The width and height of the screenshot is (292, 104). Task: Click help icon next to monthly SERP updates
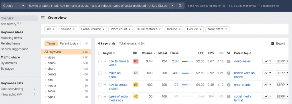pos(278,6)
